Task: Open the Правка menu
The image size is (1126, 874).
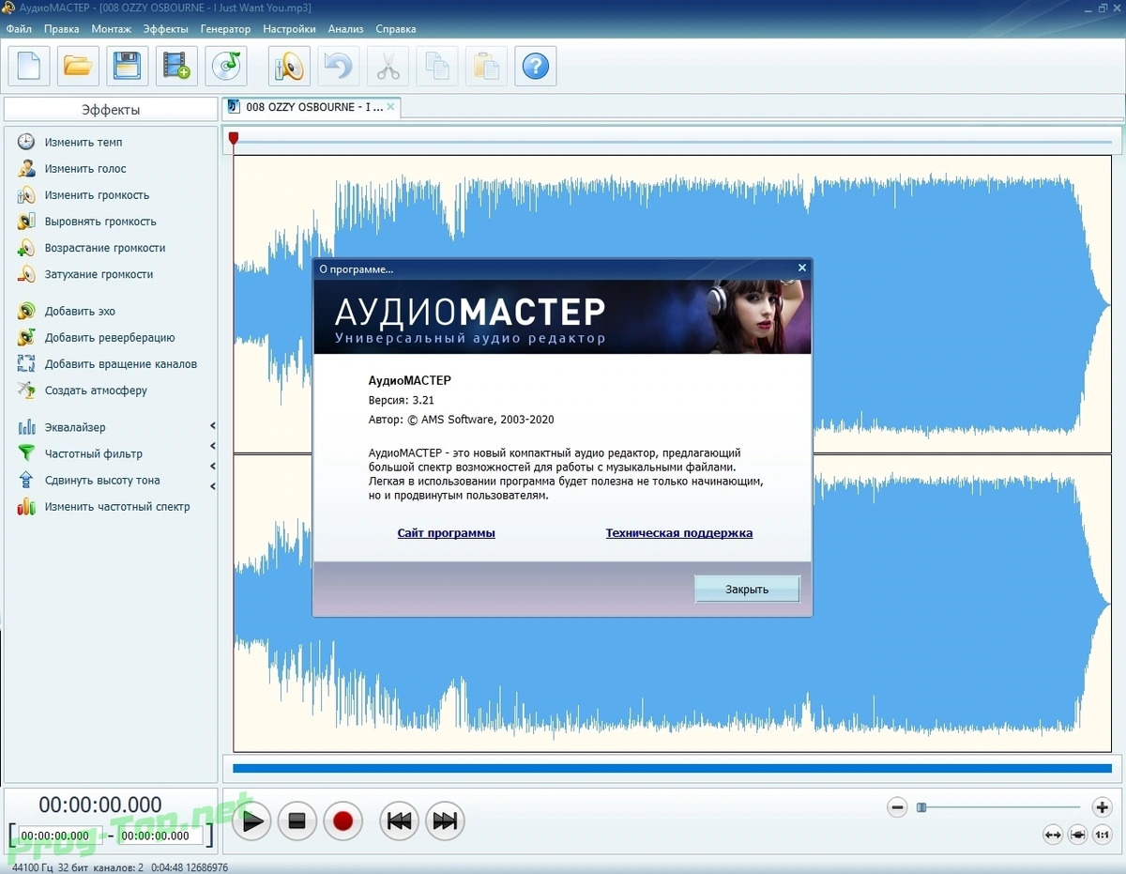Action: click(x=62, y=29)
